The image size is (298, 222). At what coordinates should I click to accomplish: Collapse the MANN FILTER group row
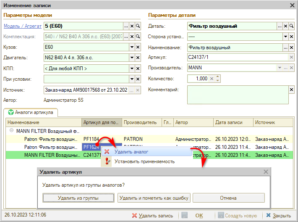12,131
